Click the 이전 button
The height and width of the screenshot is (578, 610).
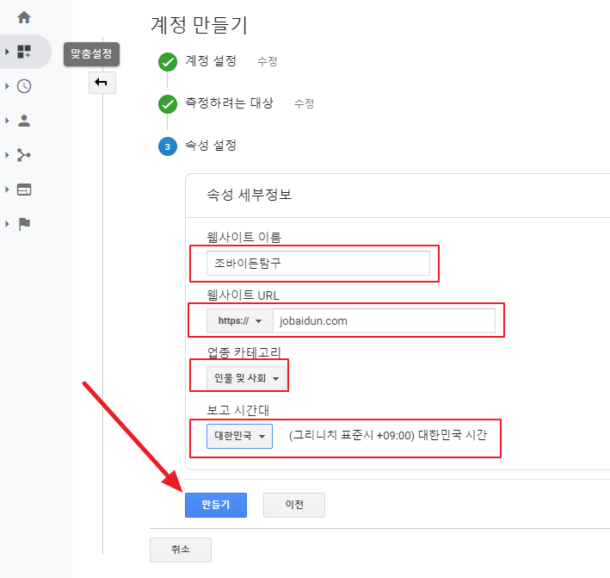[294, 505]
